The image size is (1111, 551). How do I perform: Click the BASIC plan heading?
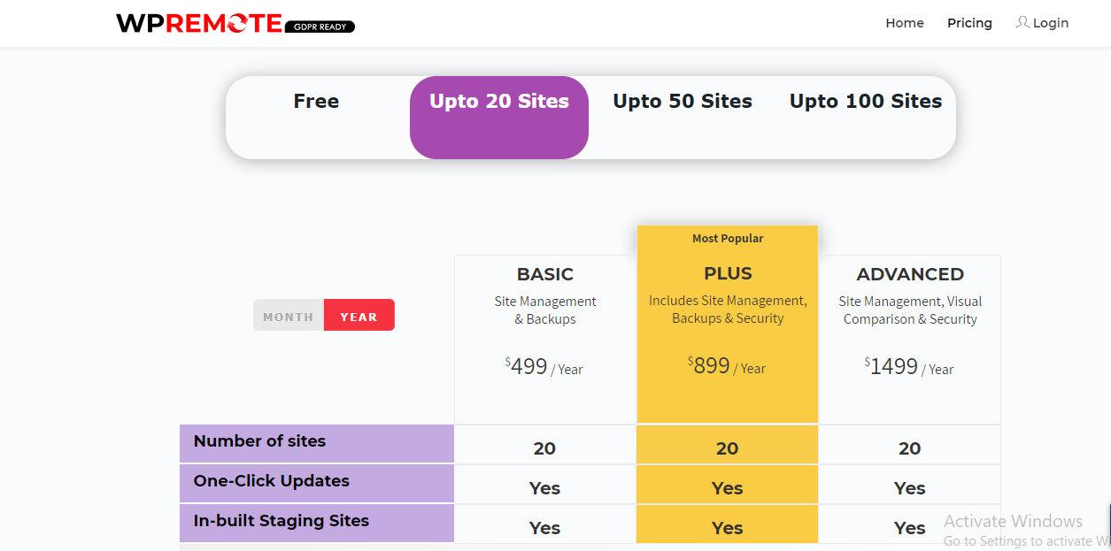tap(545, 274)
